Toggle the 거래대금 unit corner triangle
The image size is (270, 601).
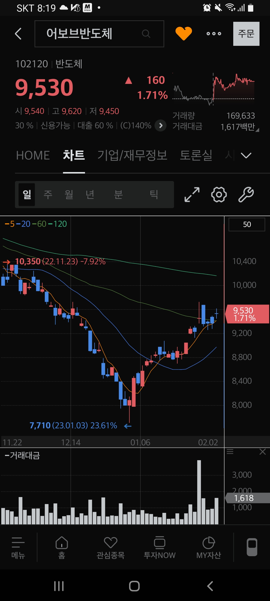[x=257, y=130]
